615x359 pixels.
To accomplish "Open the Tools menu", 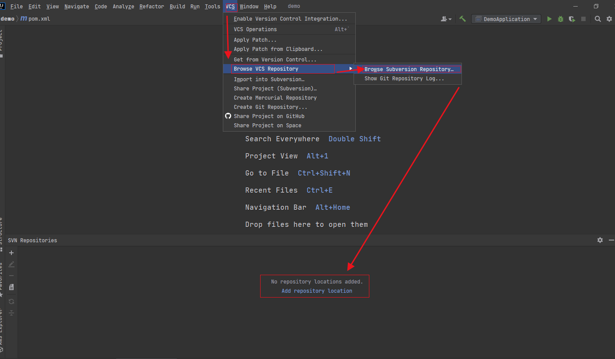I will [x=212, y=6].
